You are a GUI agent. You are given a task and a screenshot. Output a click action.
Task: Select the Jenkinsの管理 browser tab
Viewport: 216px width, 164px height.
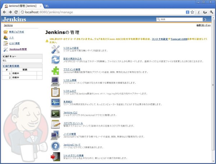coord(23,6)
